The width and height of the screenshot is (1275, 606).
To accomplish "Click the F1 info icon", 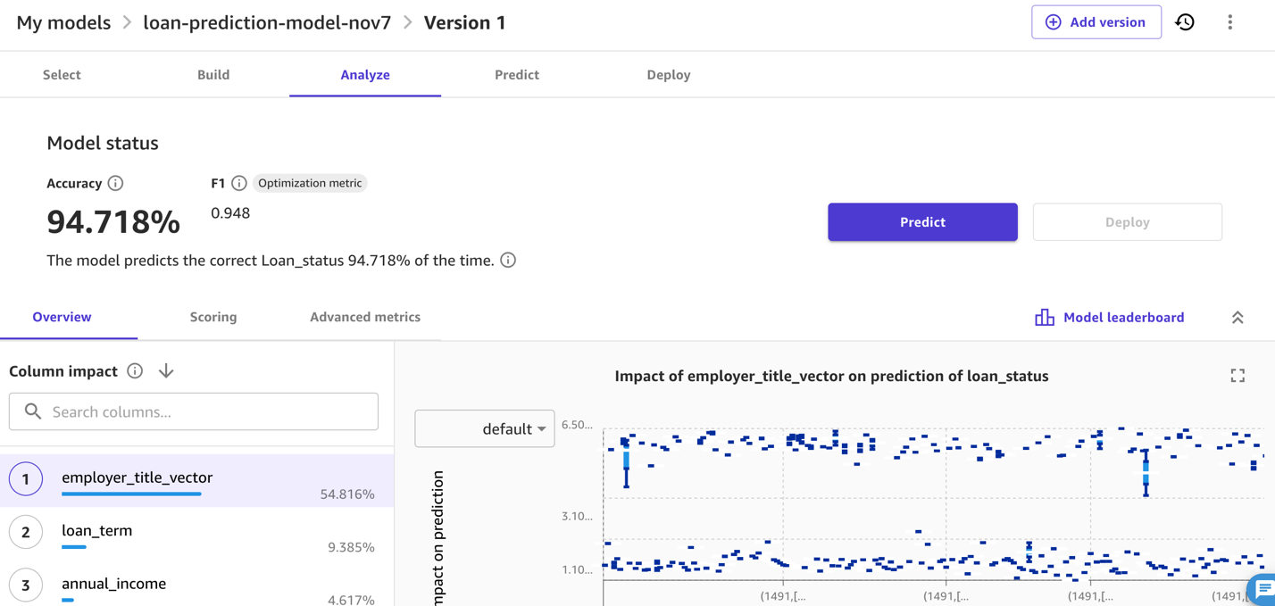I will pos(239,183).
